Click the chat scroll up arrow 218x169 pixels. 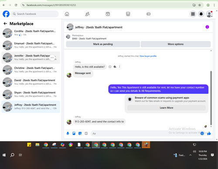click(x=211, y=51)
